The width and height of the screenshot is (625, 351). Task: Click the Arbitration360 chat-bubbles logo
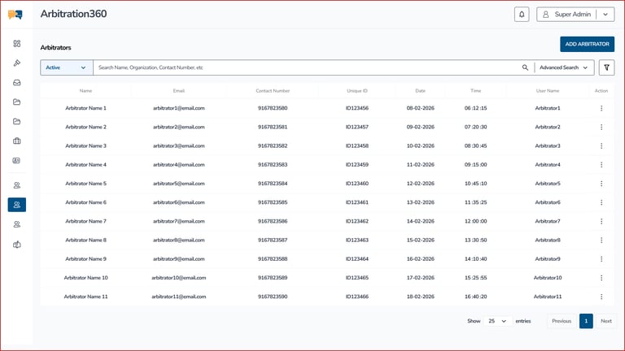[x=15, y=15]
